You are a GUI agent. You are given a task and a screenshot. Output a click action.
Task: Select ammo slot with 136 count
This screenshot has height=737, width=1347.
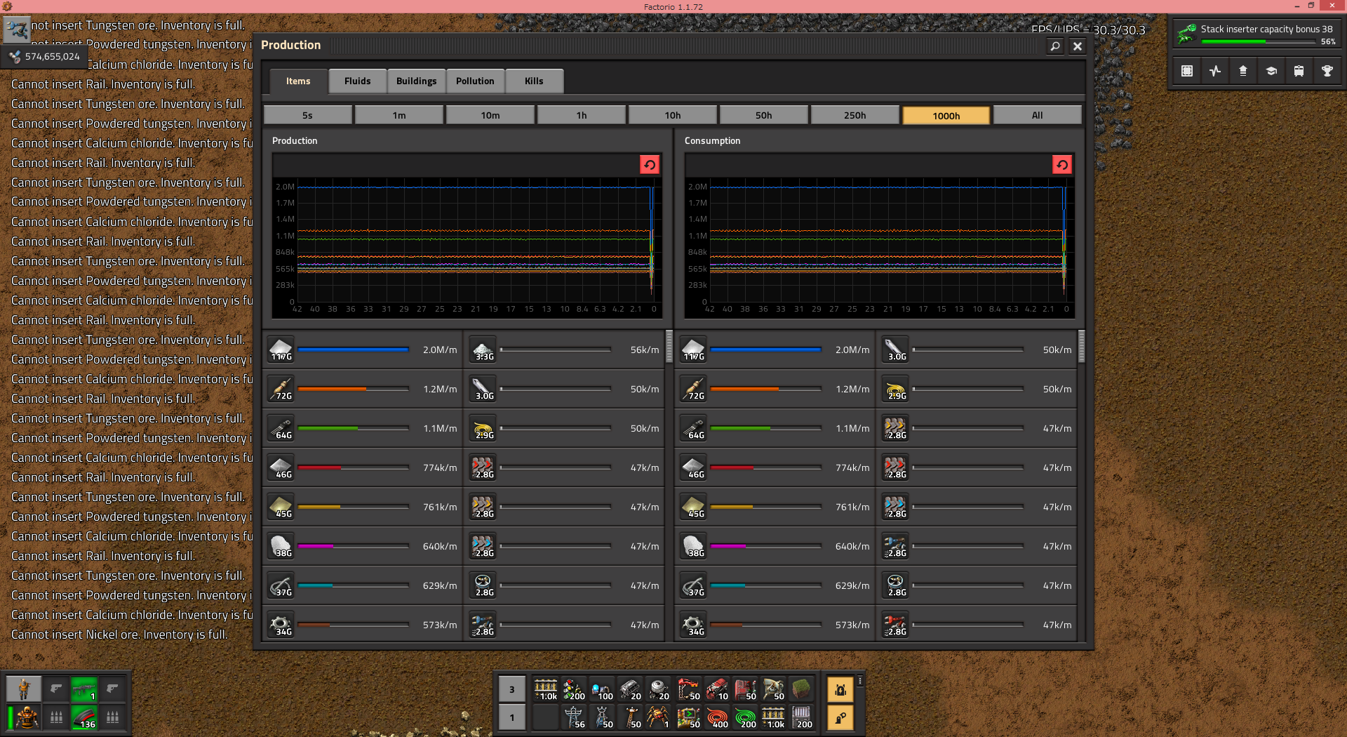click(84, 717)
